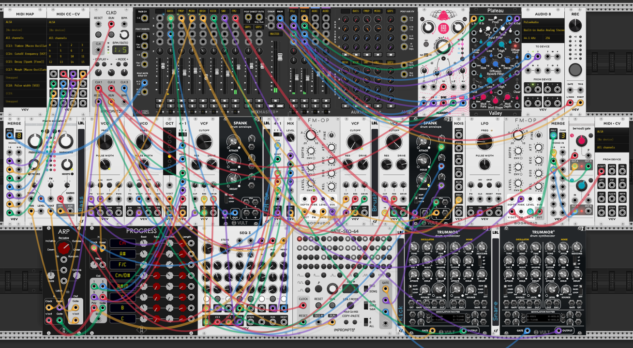Open the PulseAudio driver dropdown in Audio 8

[x=543, y=22]
